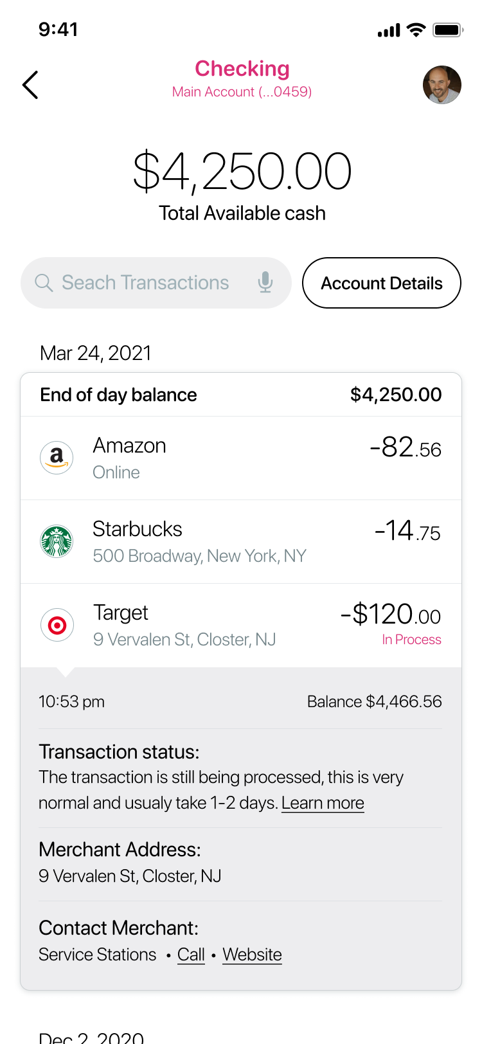Click the Amazon logo icon
This screenshot has width=482, height=1044.
point(57,458)
